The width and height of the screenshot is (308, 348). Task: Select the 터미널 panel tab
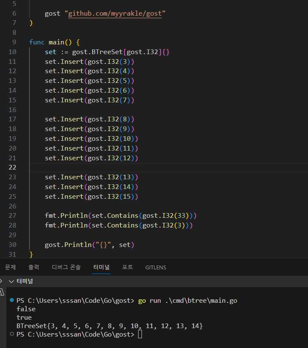101,267
